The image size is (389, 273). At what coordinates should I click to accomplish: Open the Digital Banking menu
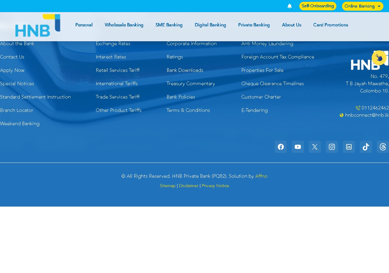point(210,25)
